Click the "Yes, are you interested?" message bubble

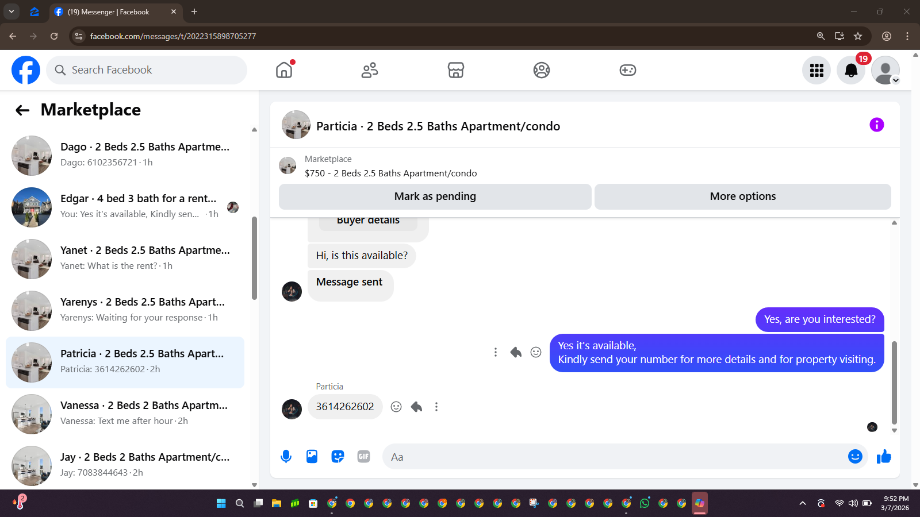820,319
